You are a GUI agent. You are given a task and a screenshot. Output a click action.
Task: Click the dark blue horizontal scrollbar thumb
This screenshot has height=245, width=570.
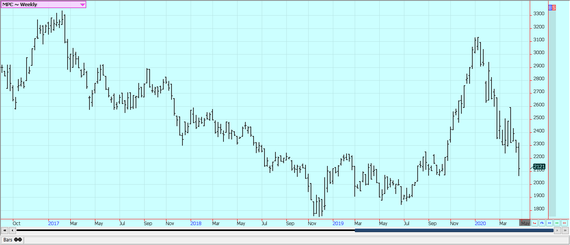(454, 231)
